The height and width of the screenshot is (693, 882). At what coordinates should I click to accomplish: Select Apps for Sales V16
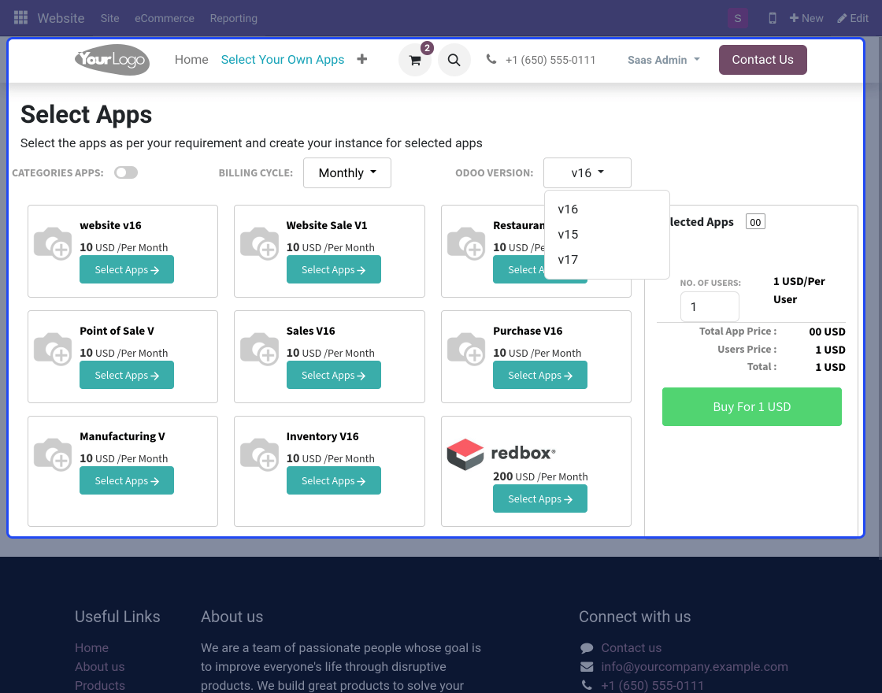[334, 375]
